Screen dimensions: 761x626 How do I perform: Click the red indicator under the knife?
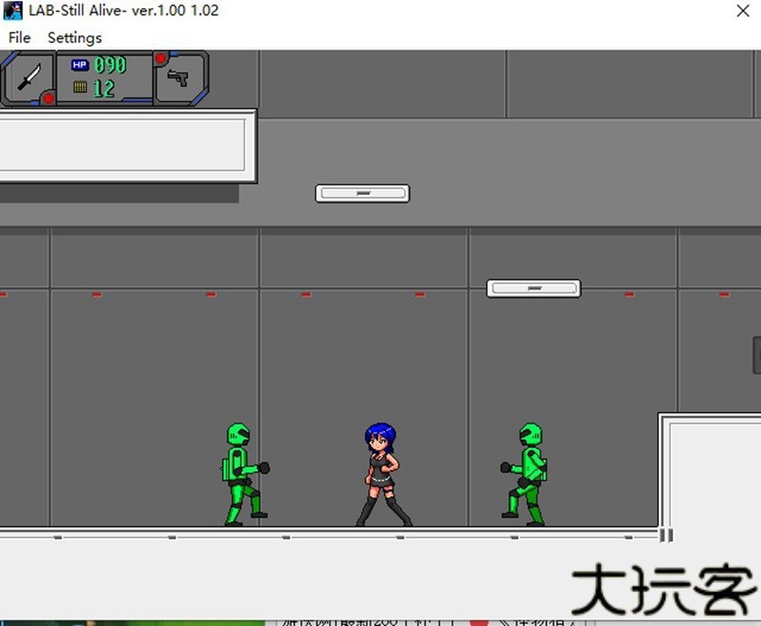pos(47,97)
